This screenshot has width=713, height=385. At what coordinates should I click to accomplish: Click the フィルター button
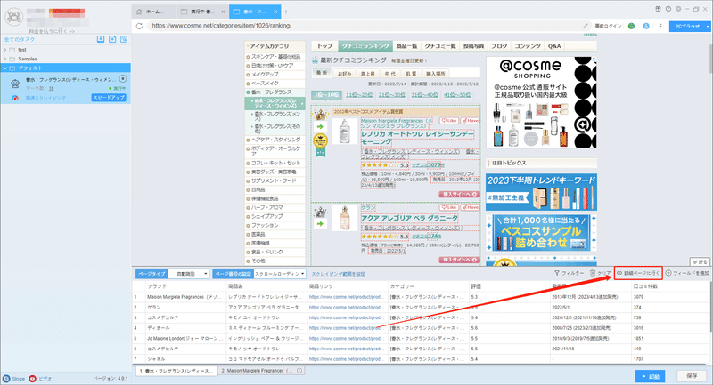[x=569, y=273]
